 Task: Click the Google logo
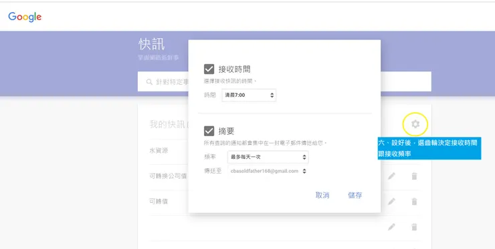tap(25, 17)
